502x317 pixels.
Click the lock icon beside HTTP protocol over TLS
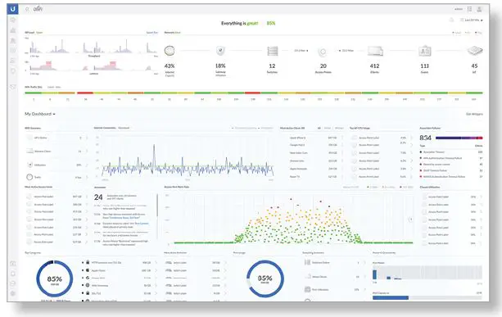point(88,262)
